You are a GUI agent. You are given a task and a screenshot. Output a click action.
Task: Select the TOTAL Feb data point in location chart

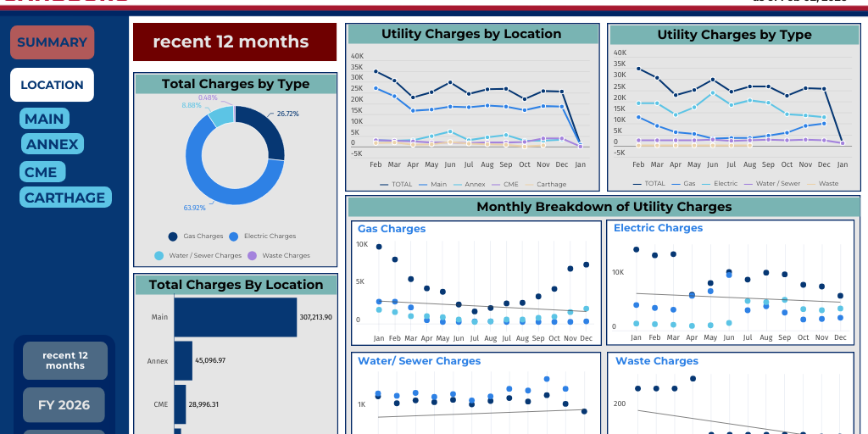tap(376, 71)
